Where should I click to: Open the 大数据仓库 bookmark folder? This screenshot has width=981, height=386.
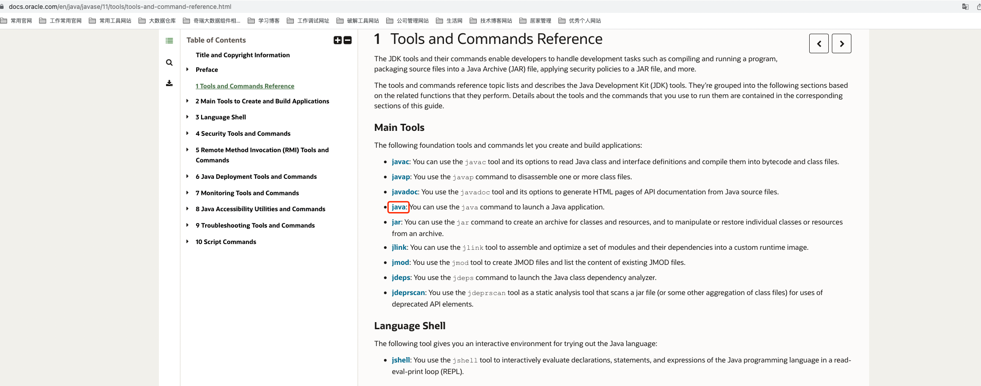(x=158, y=21)
